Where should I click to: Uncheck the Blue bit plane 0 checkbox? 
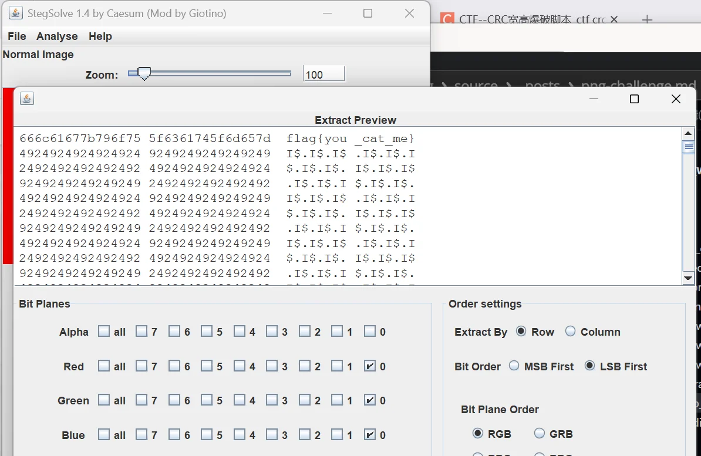(370, 435)
